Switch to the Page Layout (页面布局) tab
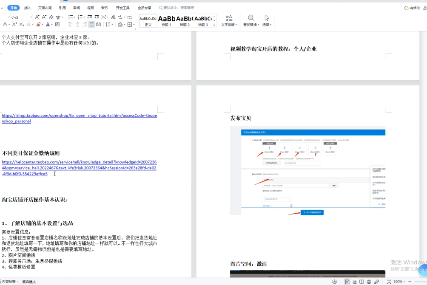 click(45, 8)
